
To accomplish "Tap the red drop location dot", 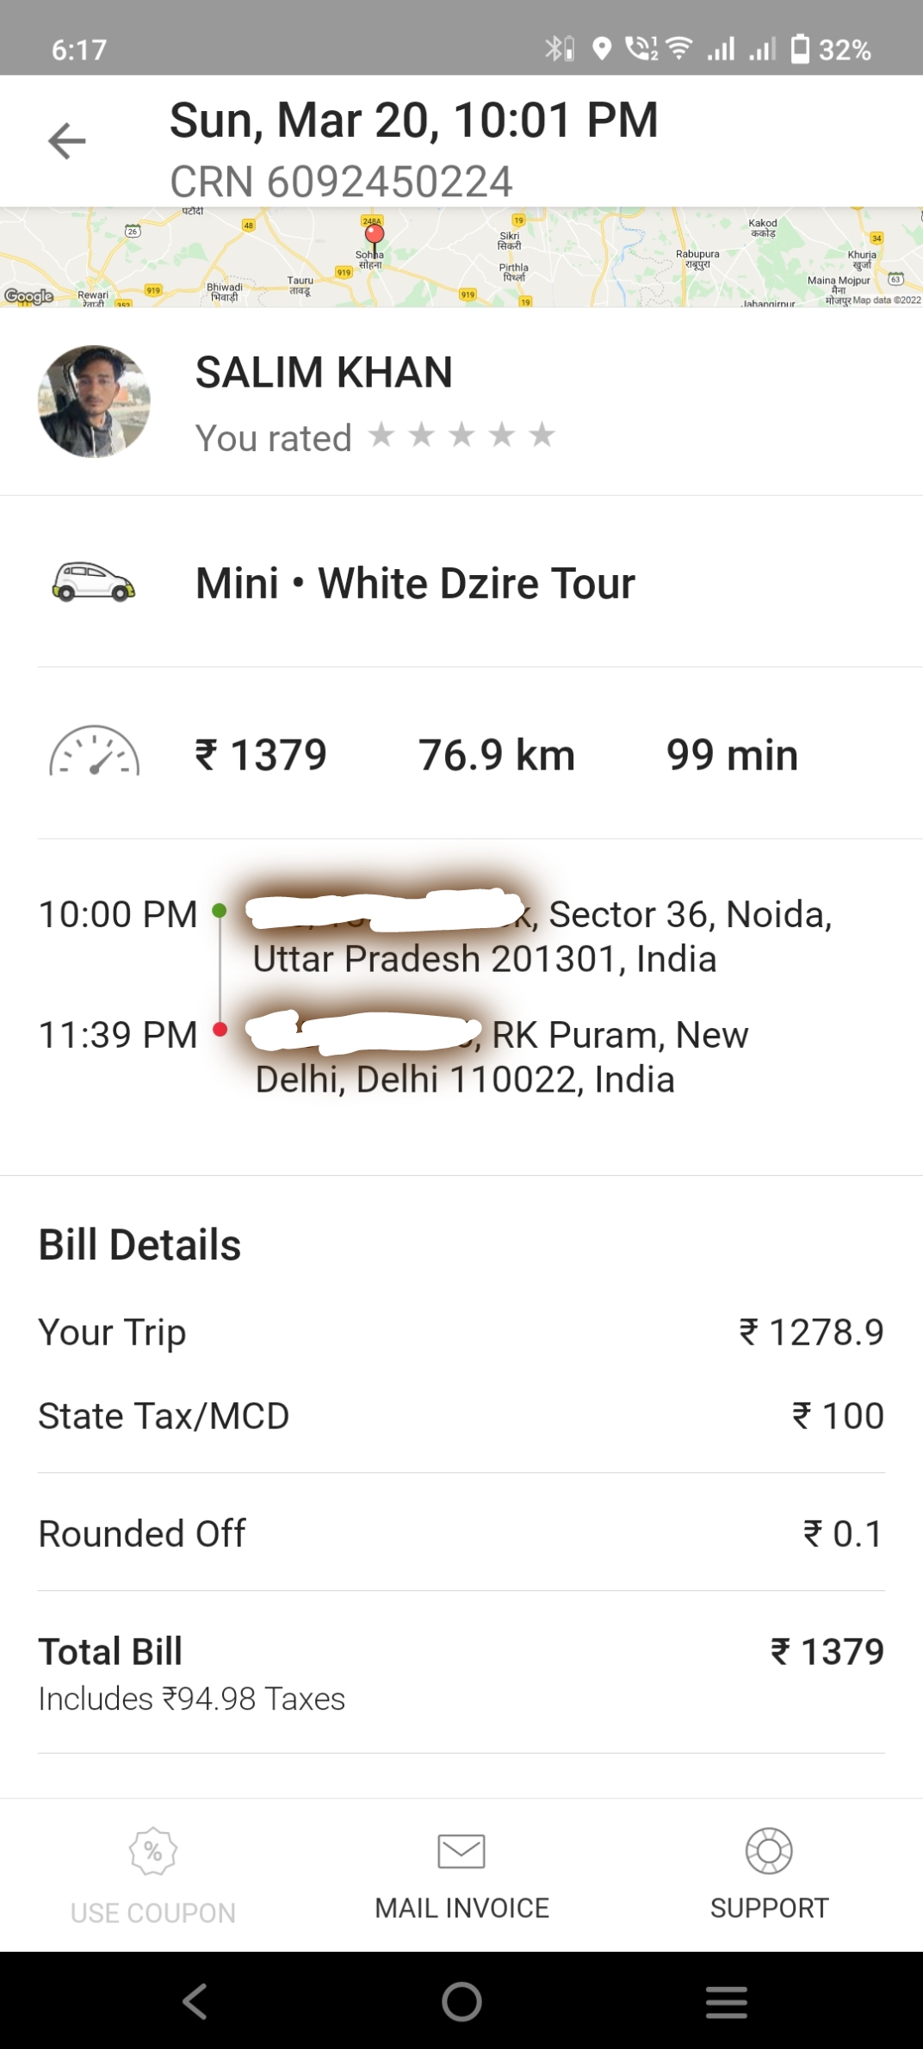I will (220, 1029).
